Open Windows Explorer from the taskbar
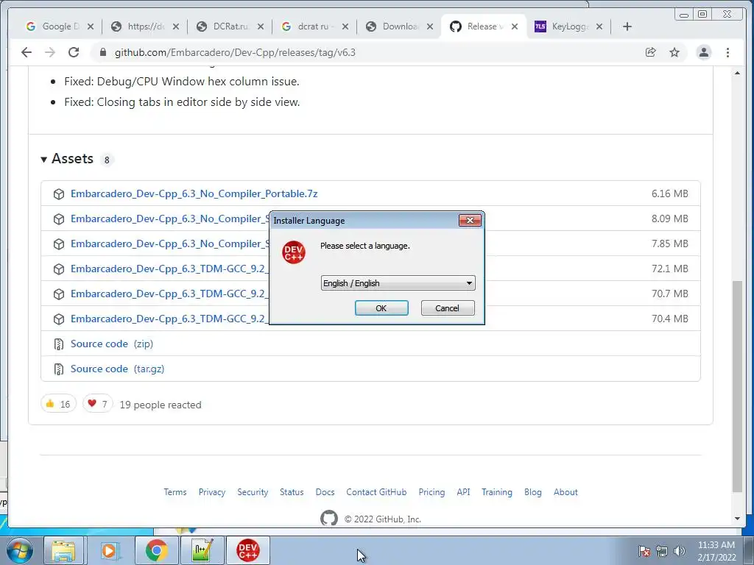 (64, 550)
